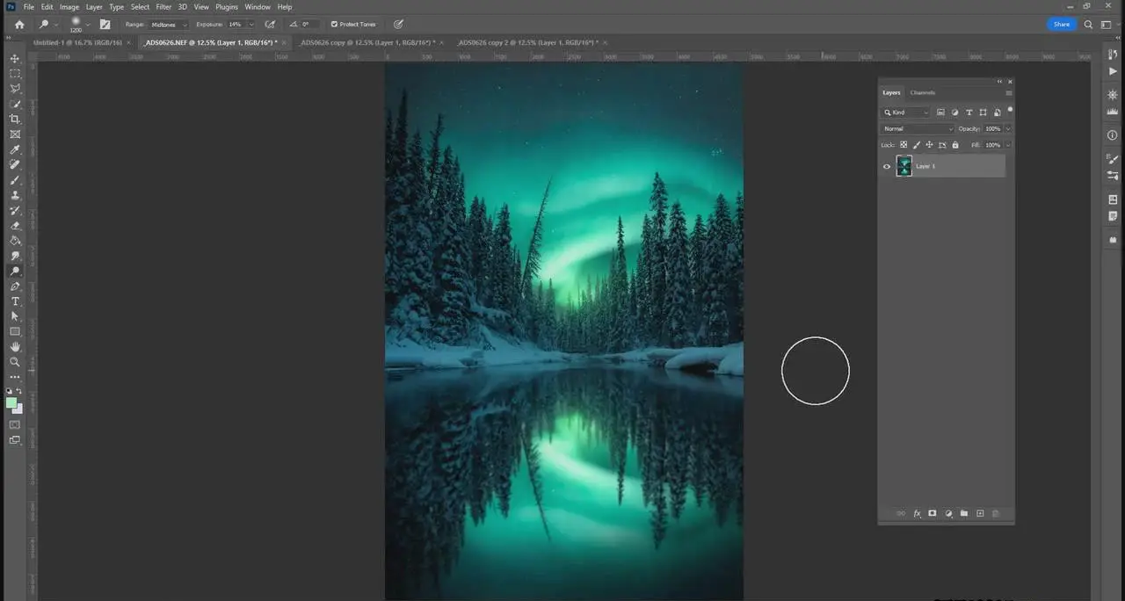The image size is (1125, 601).
Task: Open the Fill percentage dropdown arrow
Action: coord(1008,145)
